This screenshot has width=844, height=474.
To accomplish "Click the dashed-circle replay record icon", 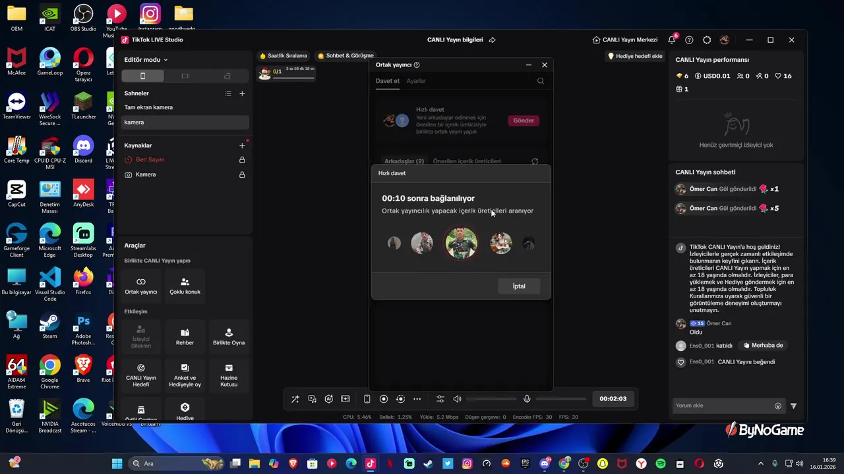I will tap(400, 399).
